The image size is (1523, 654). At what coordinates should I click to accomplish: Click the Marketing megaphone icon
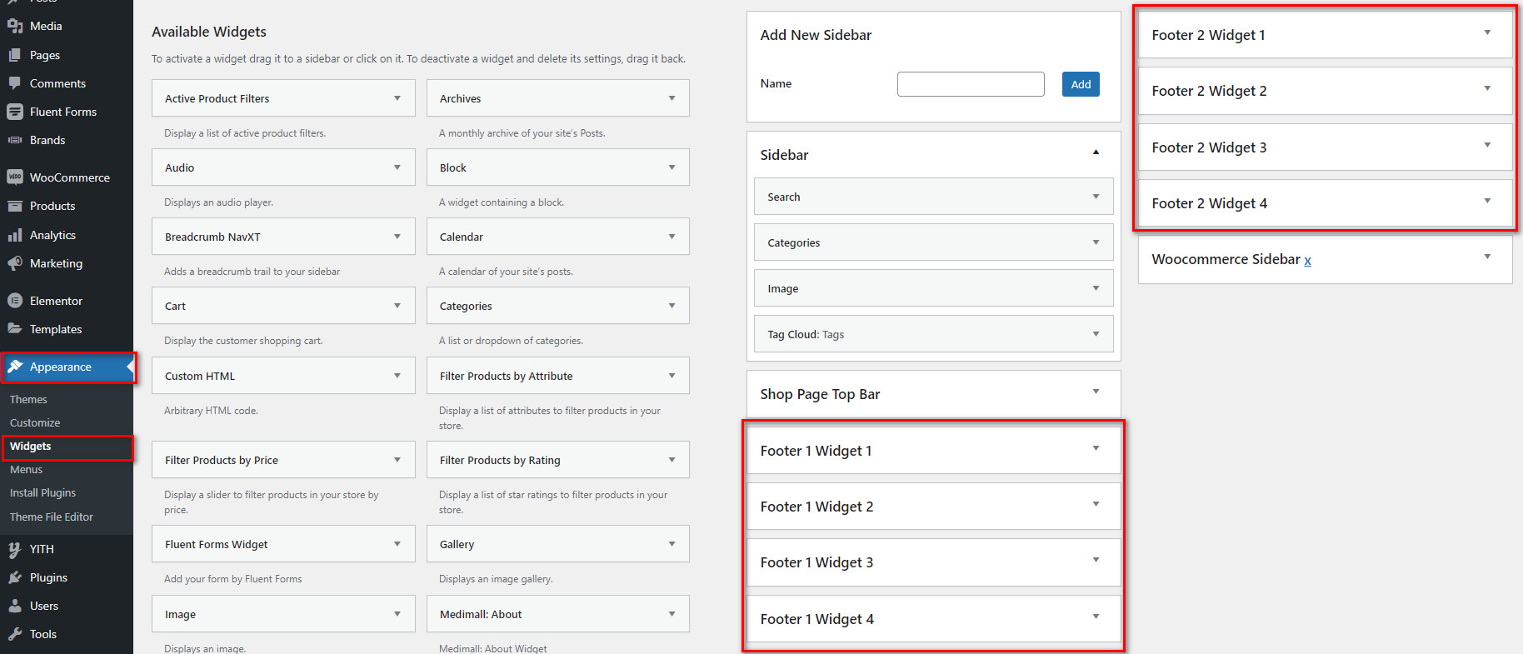pos(15,263)
